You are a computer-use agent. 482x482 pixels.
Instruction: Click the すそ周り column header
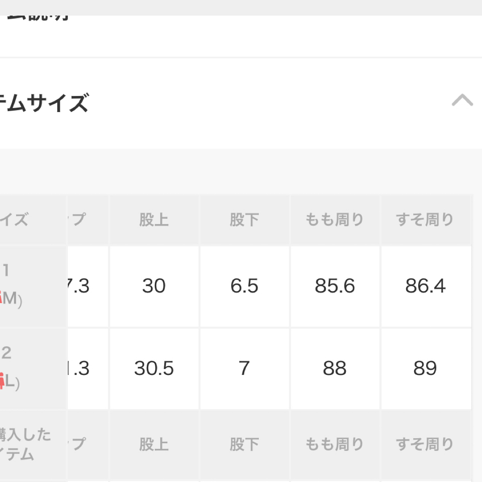[x=426, y=220]
